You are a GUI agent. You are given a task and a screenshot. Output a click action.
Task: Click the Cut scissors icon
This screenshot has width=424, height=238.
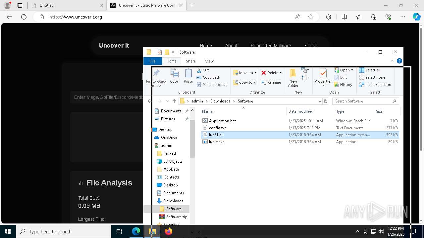(199, 70)
